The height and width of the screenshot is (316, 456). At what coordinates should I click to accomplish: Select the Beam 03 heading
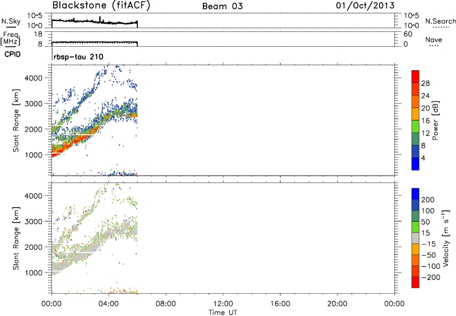click(x=222, y=6)
